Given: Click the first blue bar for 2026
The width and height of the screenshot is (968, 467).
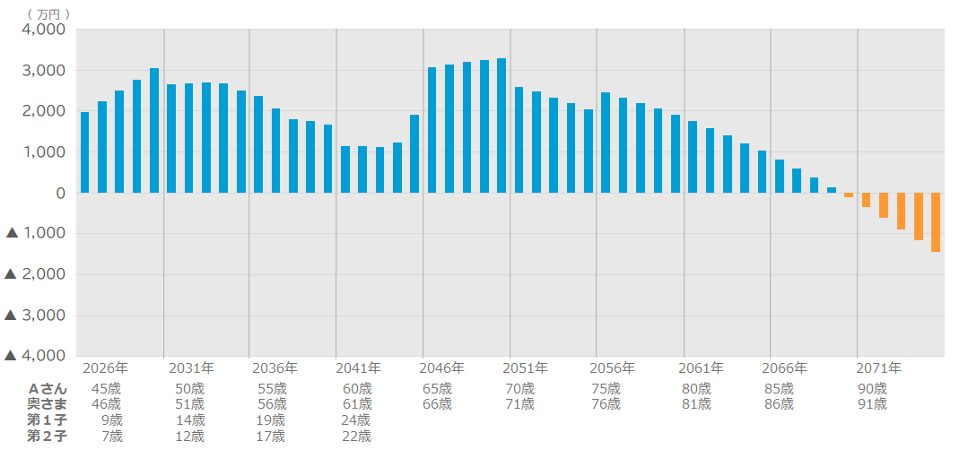Looking at the screenshot, I should [x=84, y=152].
